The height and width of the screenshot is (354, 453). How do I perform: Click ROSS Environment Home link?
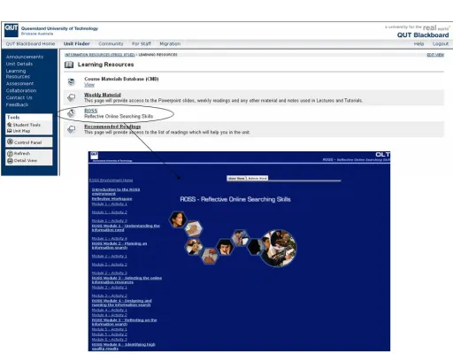pos(111,181)
